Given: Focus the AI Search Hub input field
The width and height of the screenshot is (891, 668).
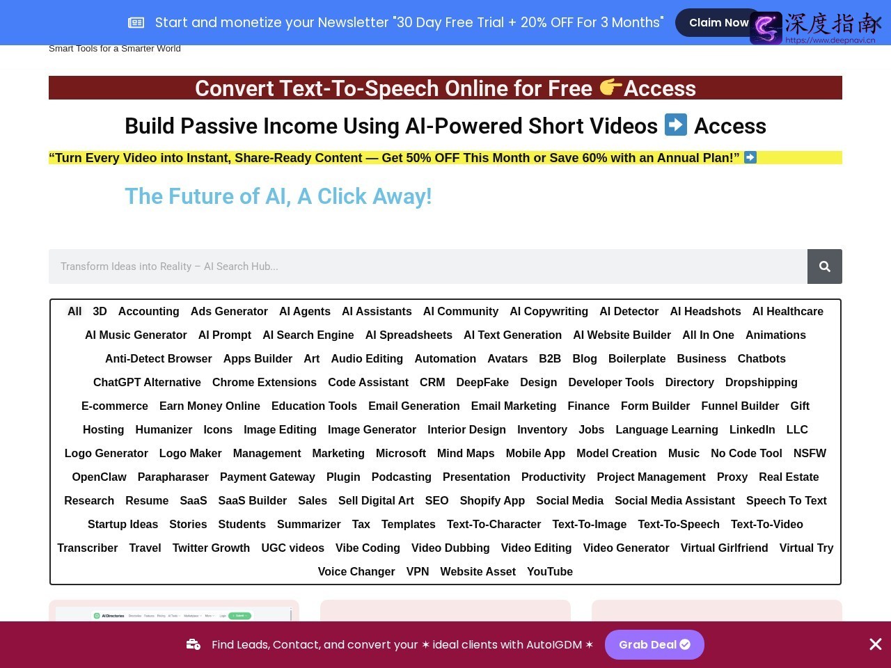Looking at the screenshot, I should tap(428, 267).
